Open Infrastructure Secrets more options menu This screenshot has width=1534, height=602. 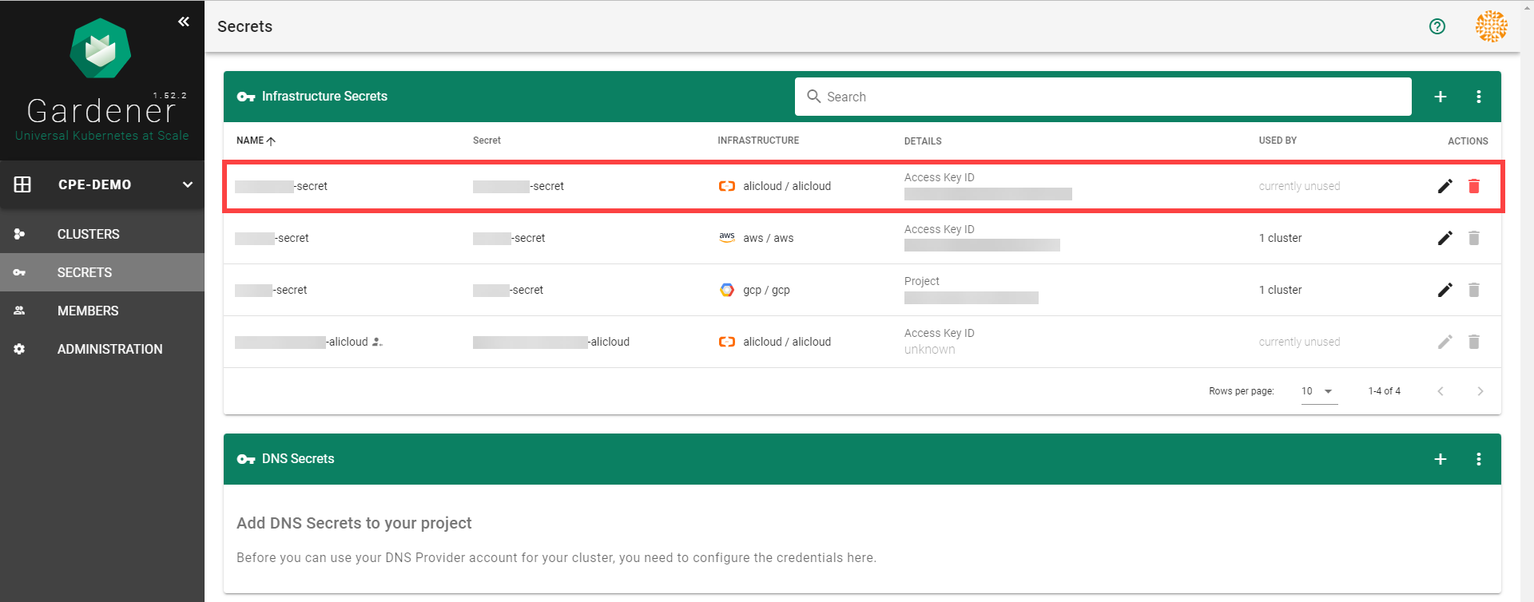pos(1478,97)
